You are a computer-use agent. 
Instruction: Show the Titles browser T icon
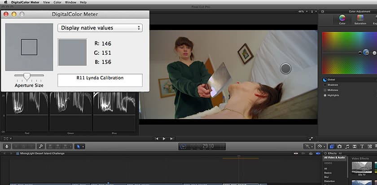click(x=362, y=146)
